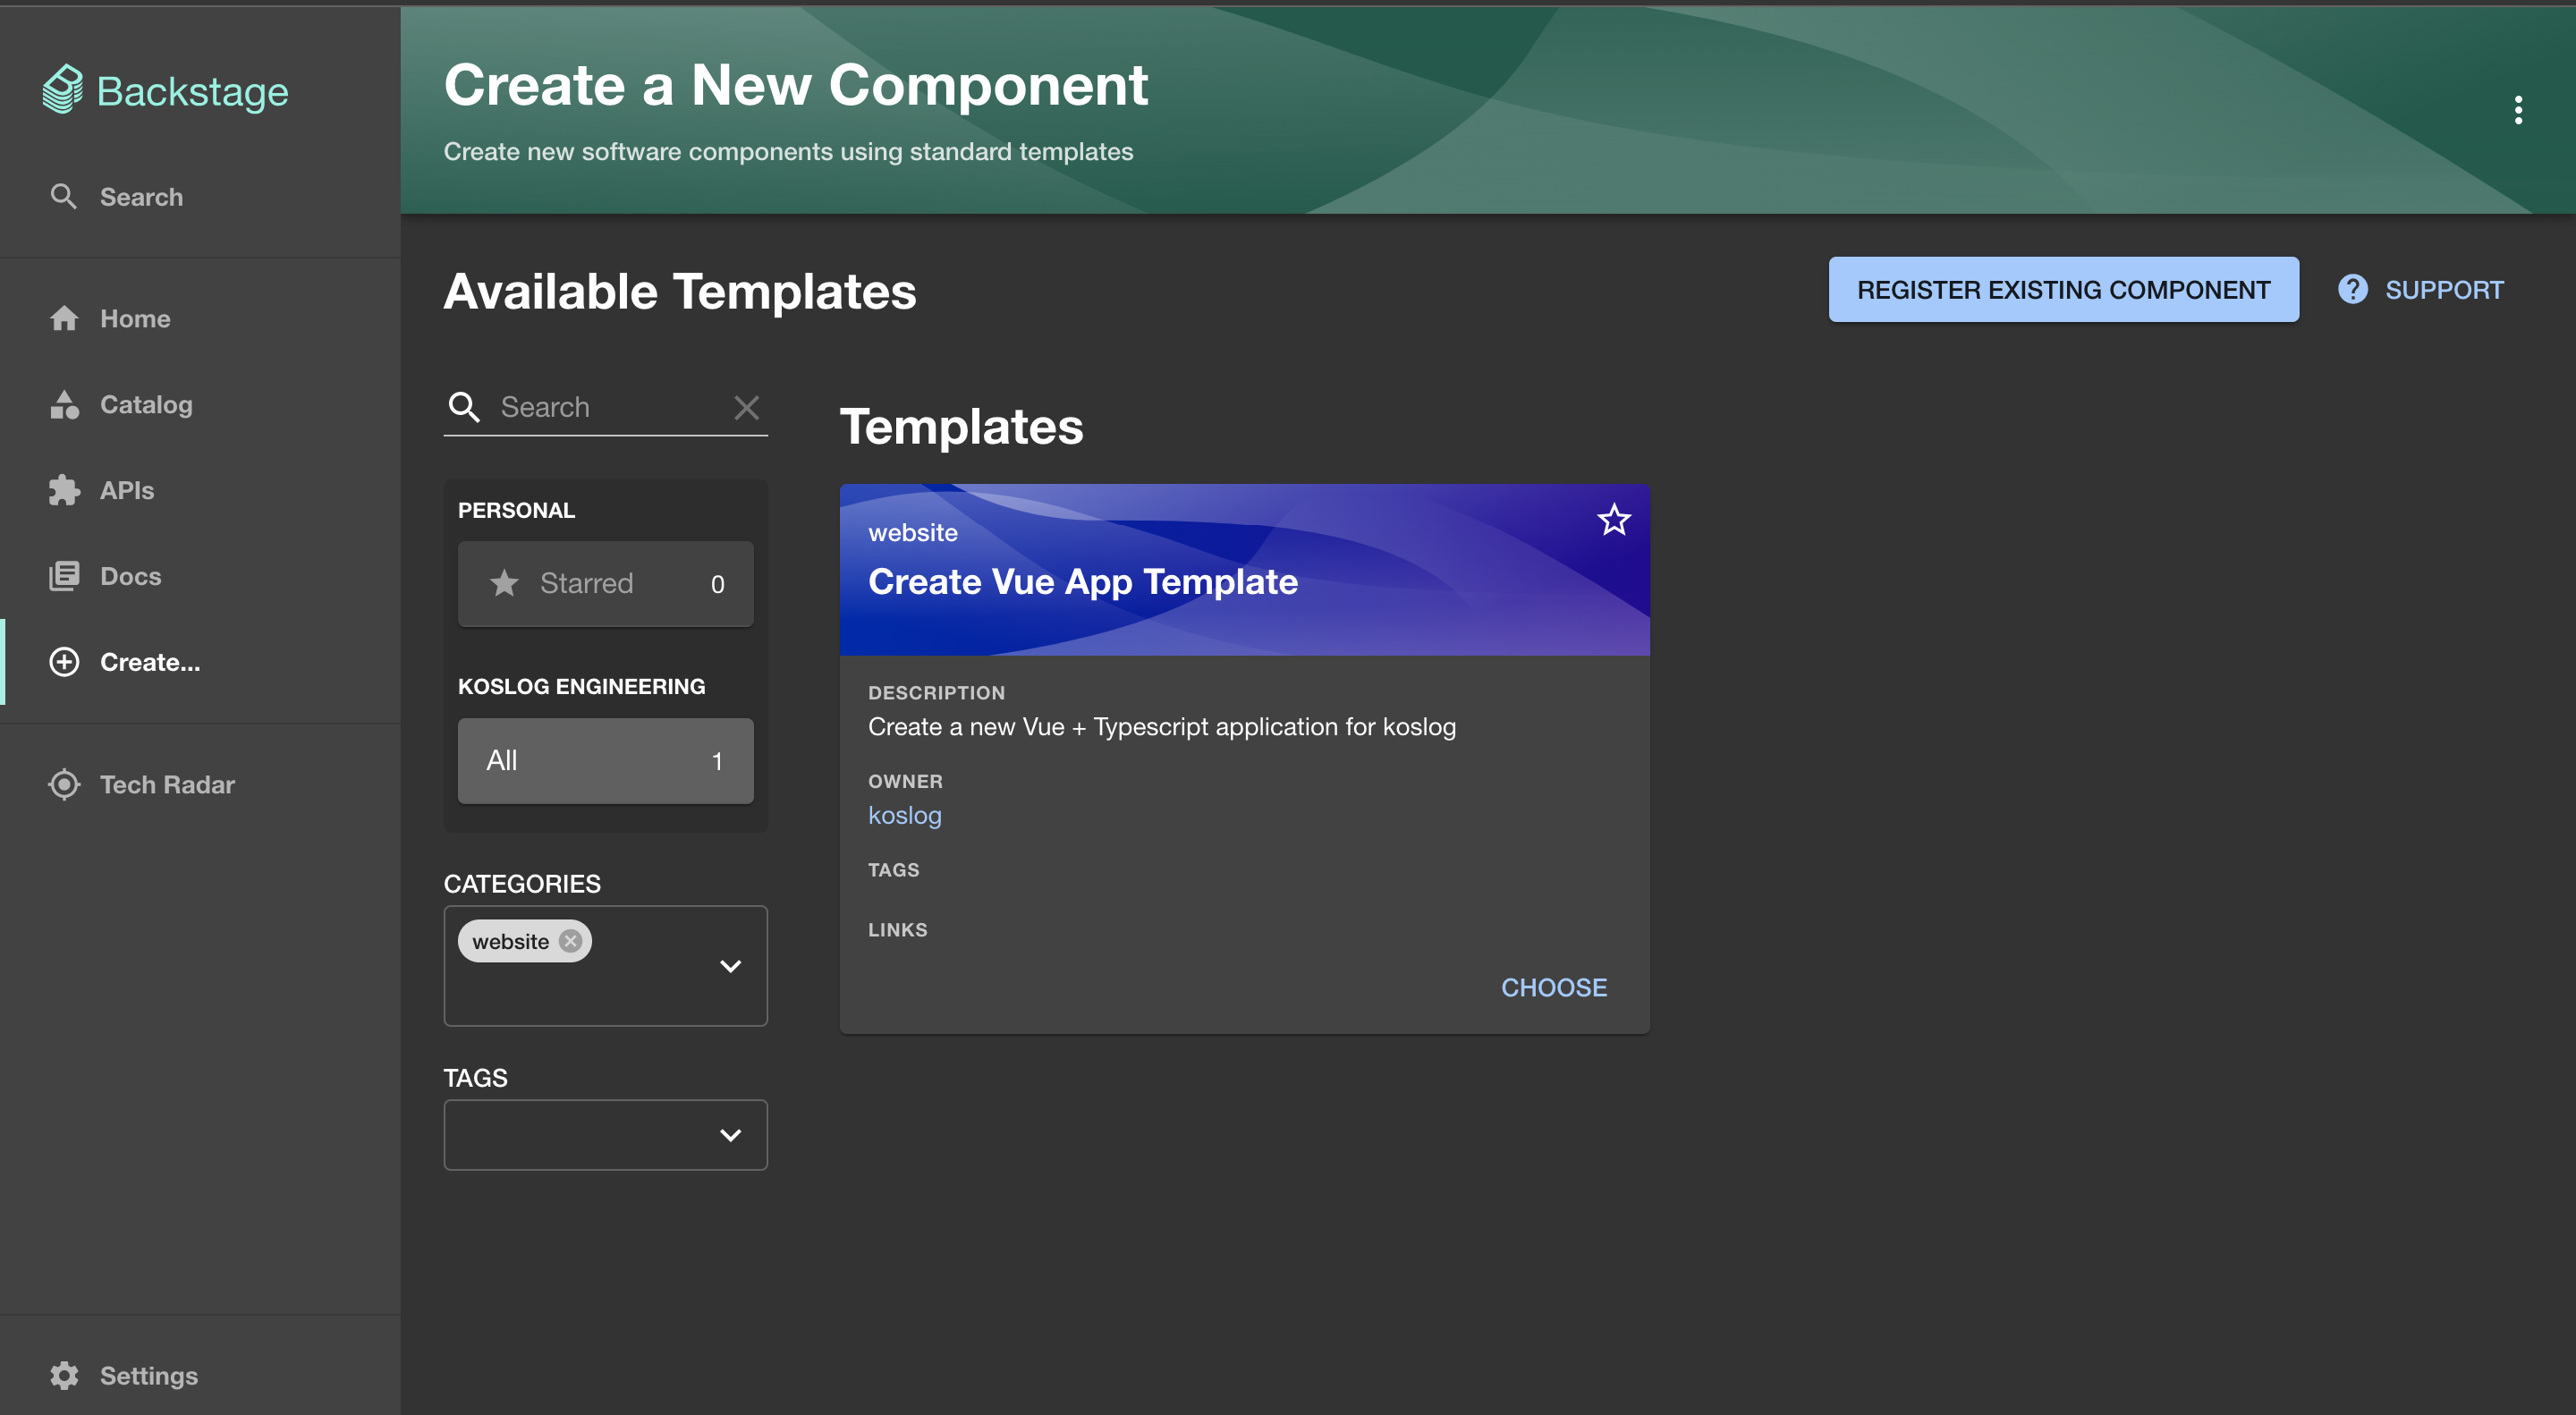2576x1415 pixels.
Task: Click the website label on template card
Action: (912, 533)
